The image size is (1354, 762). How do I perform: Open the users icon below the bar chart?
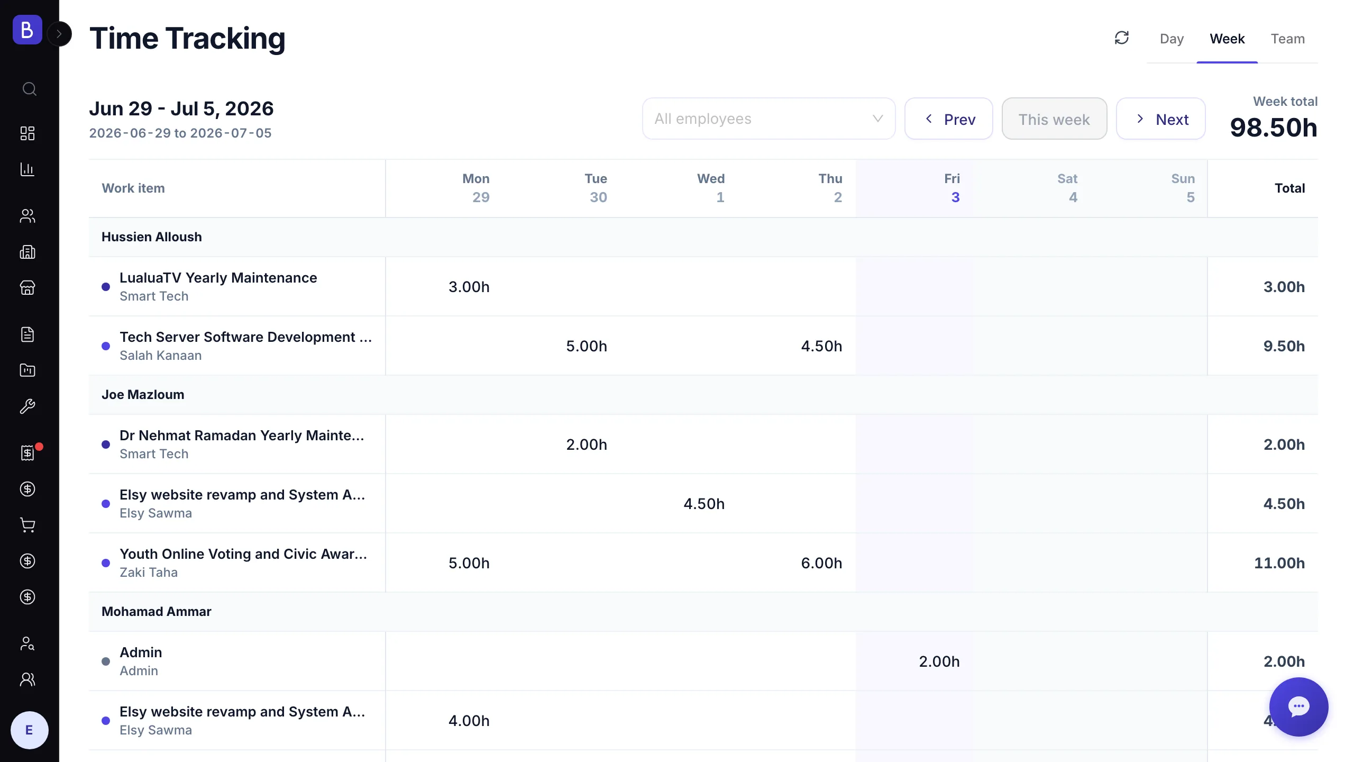coord(28,216)
